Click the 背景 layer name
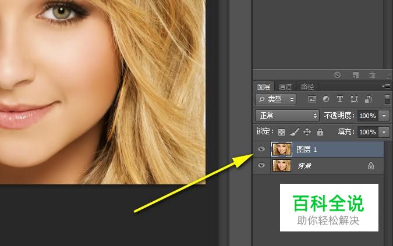This screenshot has height=246, width=393. 305,166
